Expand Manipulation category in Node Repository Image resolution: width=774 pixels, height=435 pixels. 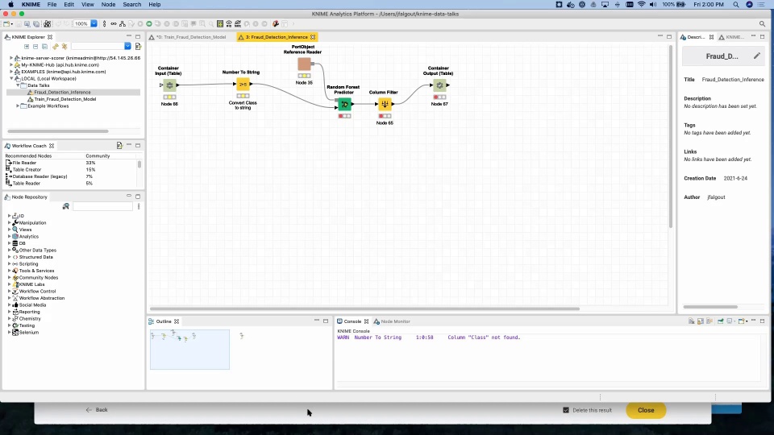(9, 223)
